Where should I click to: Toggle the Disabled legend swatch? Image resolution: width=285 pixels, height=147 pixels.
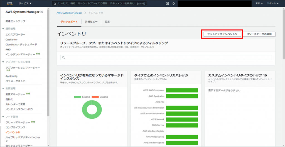(x=95, y=97)
